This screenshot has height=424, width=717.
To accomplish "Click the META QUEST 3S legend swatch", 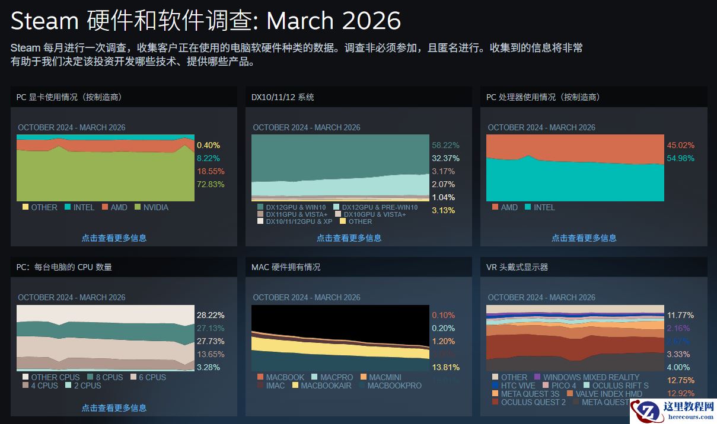I will [495, 394].
